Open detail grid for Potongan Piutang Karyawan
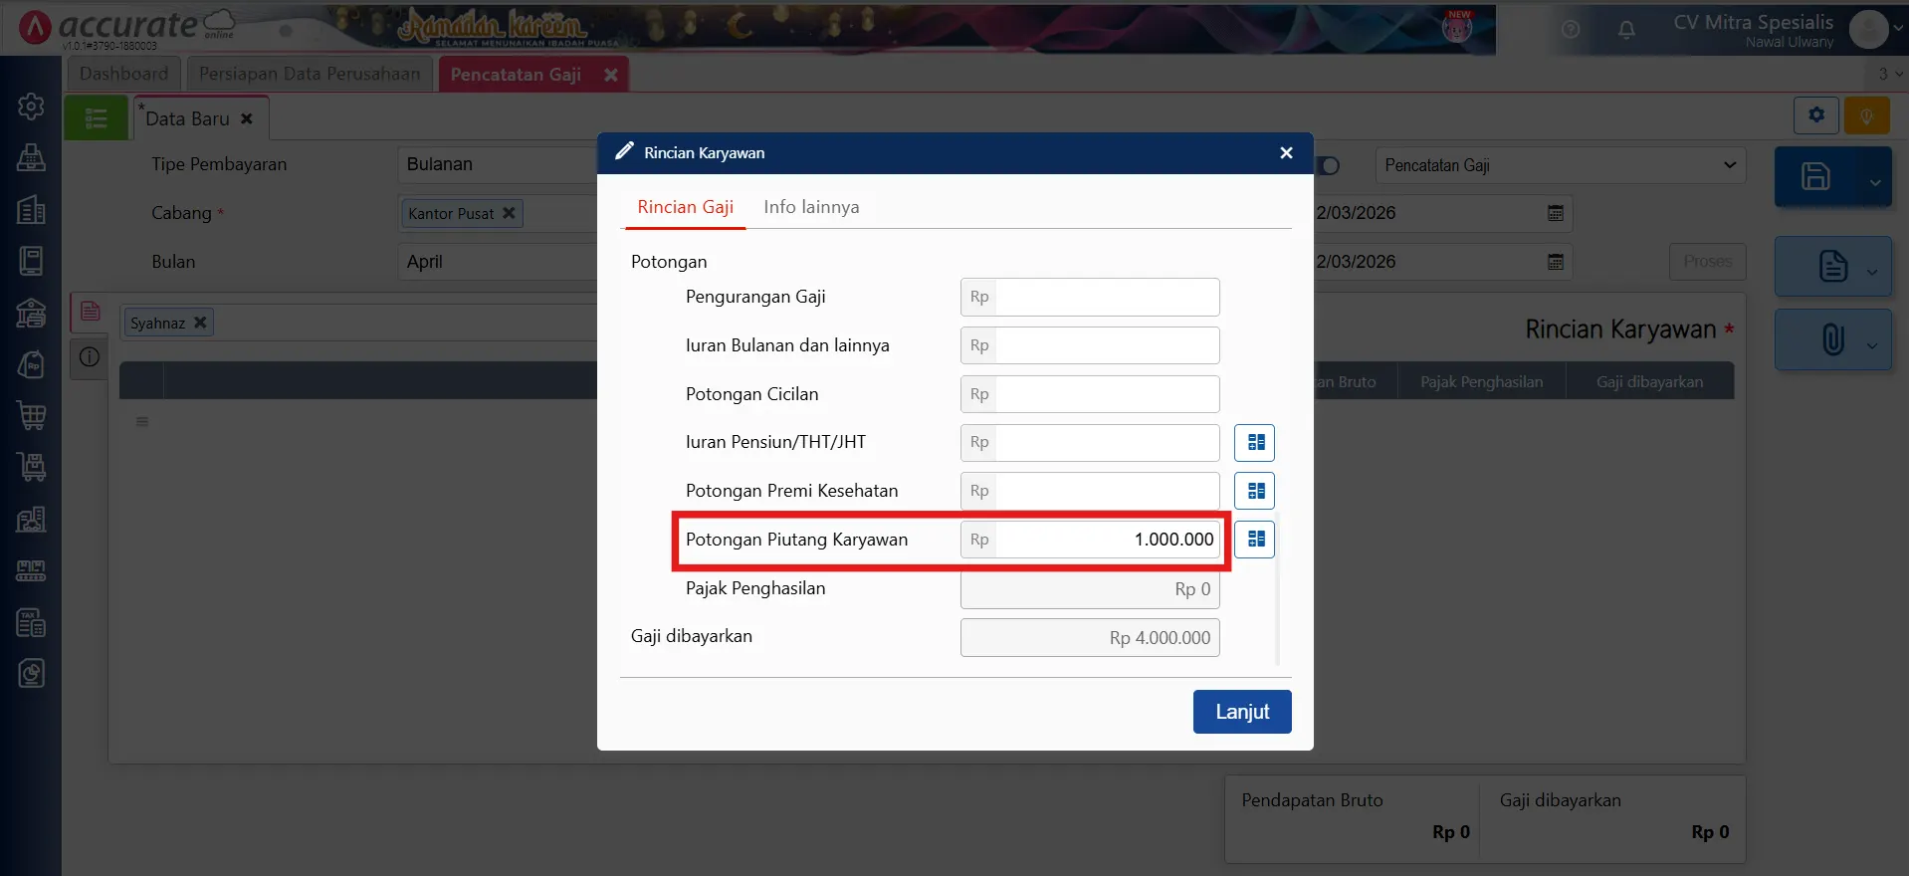This screenshot has height=876, width=1909. (x=1254, y=540)
